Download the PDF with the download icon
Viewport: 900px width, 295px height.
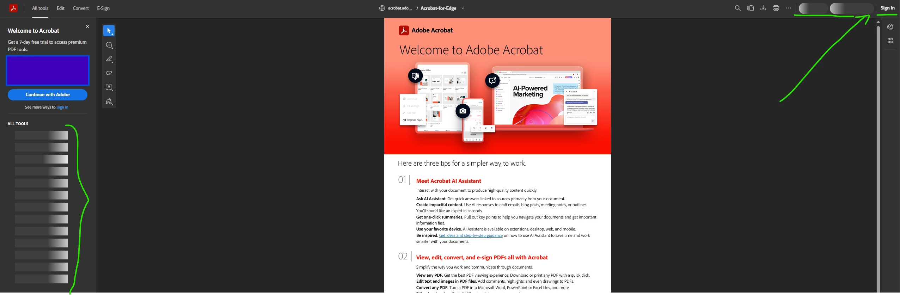point(763,8)
